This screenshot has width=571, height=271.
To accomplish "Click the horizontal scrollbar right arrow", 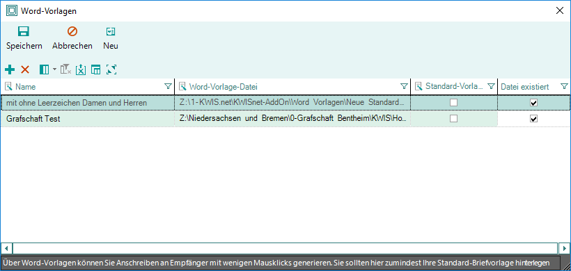I will 564,248.
